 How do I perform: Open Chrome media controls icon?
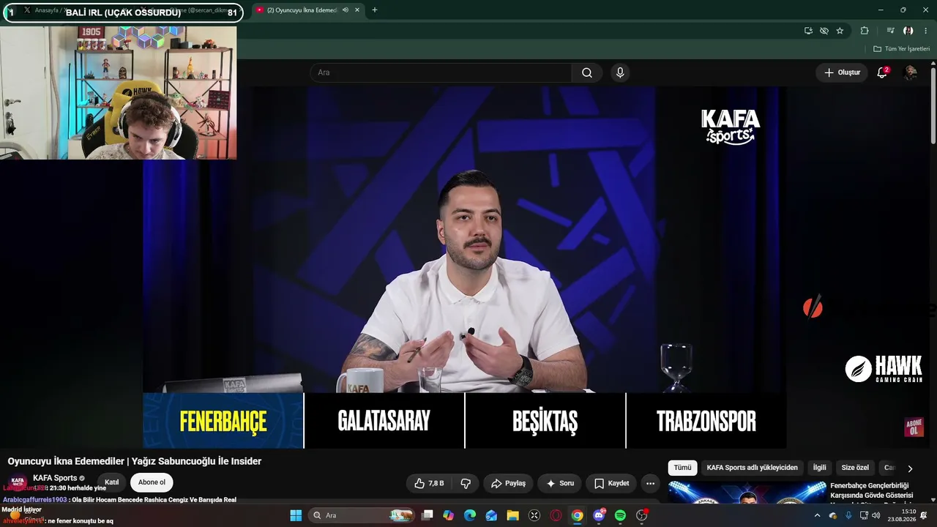pyautogui.click(x=890, y=31)
